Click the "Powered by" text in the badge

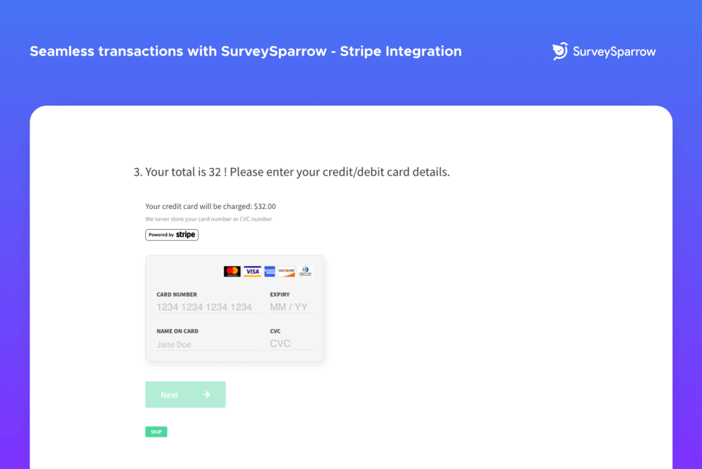point(161,234)
